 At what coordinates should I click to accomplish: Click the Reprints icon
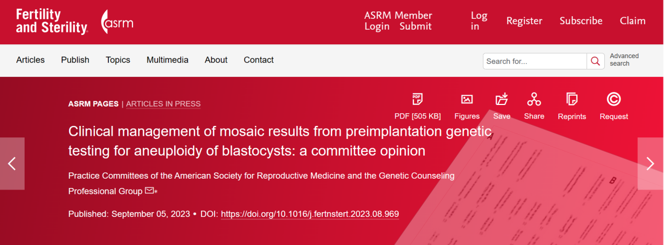click(572, 99)
